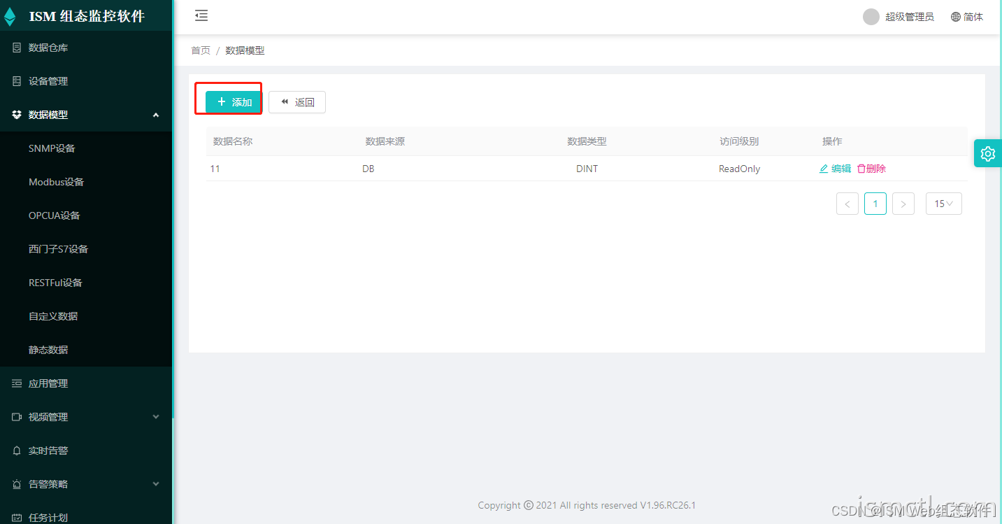The height and width of the screenshot is (524, 1002).
Task: Go to next page arrow
Action: pyautogui.click(x=903, y=204)
